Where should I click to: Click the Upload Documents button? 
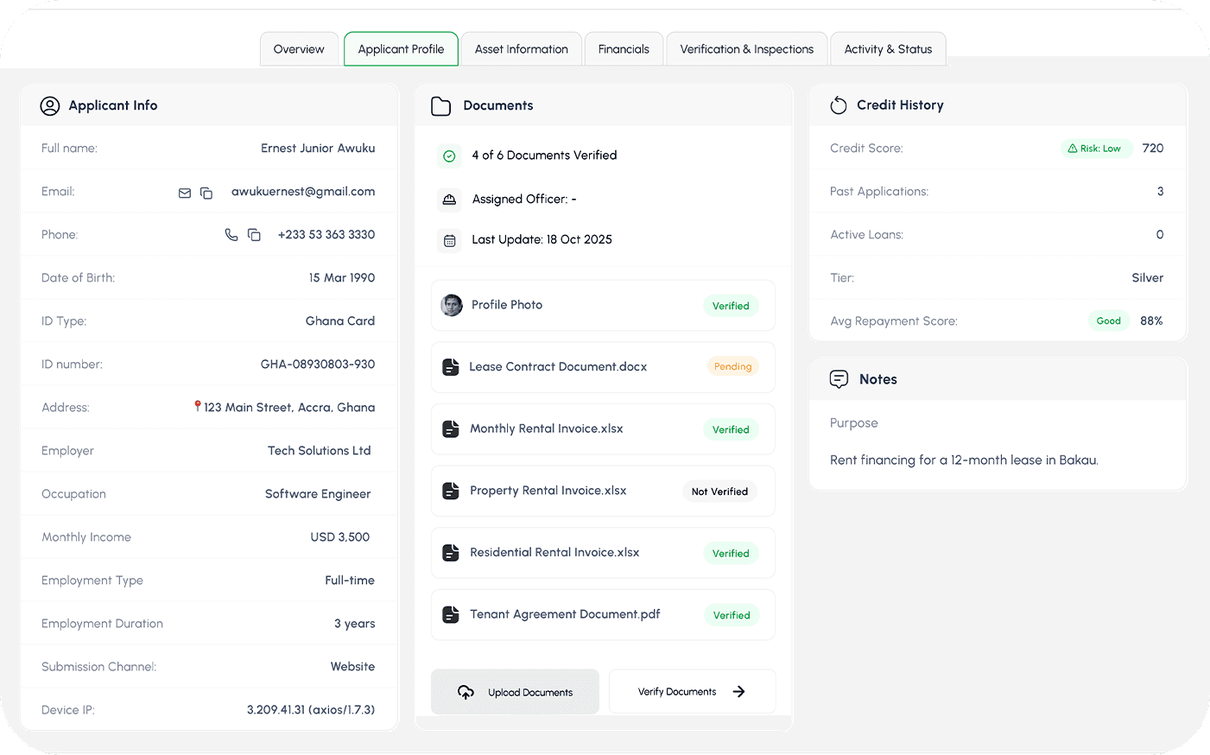515,692
